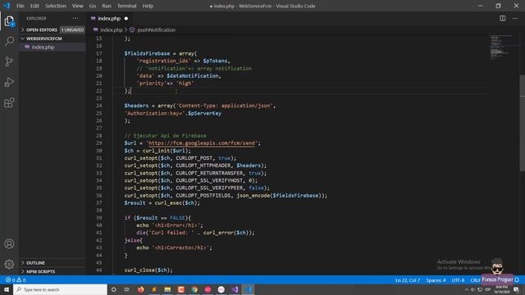525x295 pixels.
Task: Open File Explorer from the taskbar
Action: (x=167, y=289)
